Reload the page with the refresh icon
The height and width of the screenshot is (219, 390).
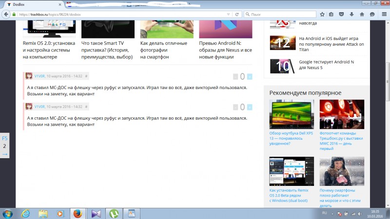(237, 15)
